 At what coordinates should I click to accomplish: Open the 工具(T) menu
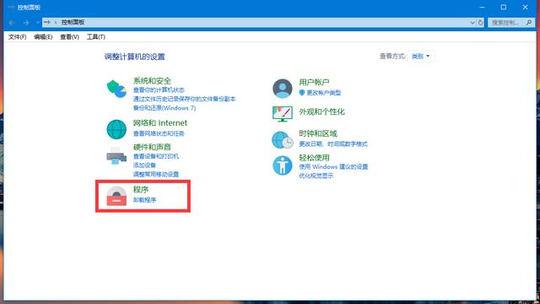coord(95,37)
